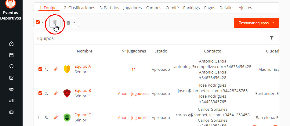Open the calendar icon in sidebar
Image resolution: width=290 pixels, height=126 pixels.
[x=12, y=55]
